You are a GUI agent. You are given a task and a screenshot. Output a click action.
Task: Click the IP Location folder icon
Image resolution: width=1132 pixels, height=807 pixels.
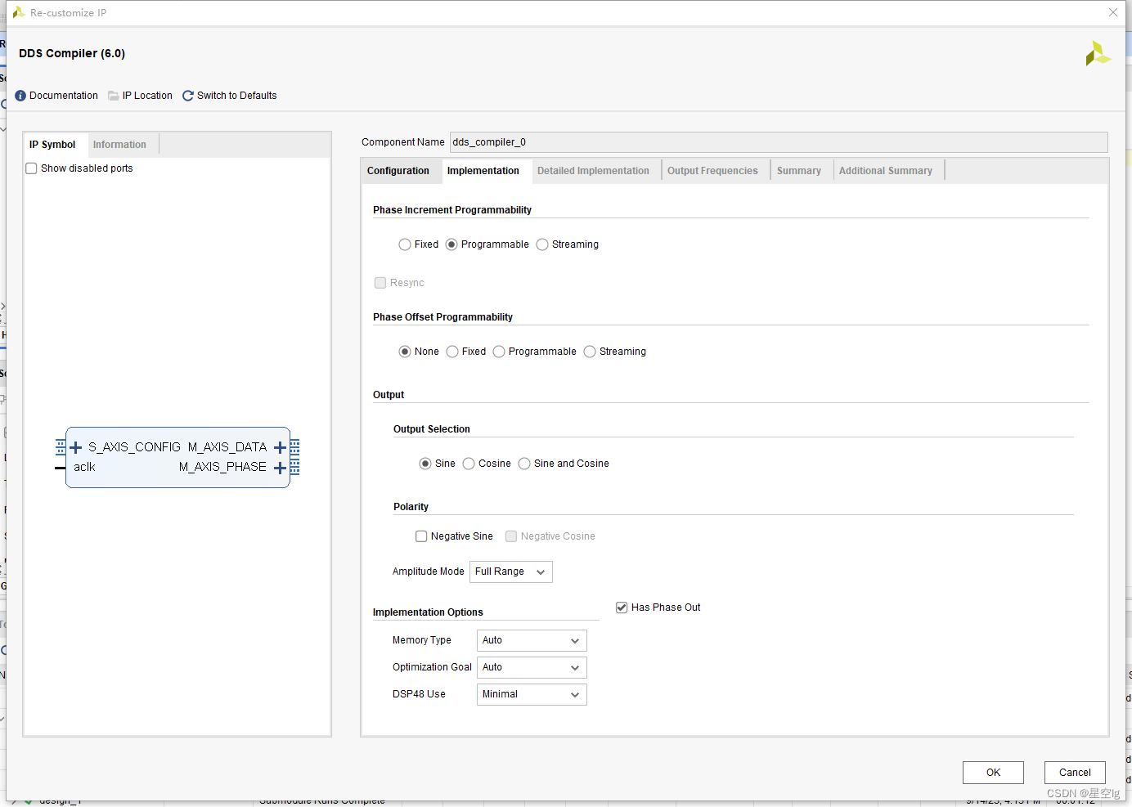[114, 96]
